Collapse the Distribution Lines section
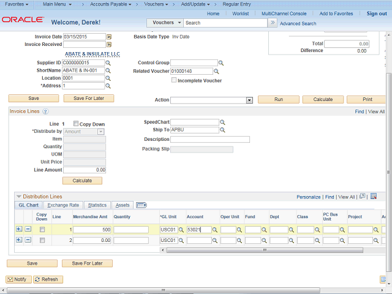The width and height of the screenshot is (392, 294). [18, 197]
